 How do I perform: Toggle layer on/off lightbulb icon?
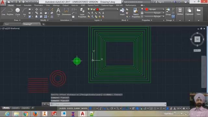(x=89, y=9)
